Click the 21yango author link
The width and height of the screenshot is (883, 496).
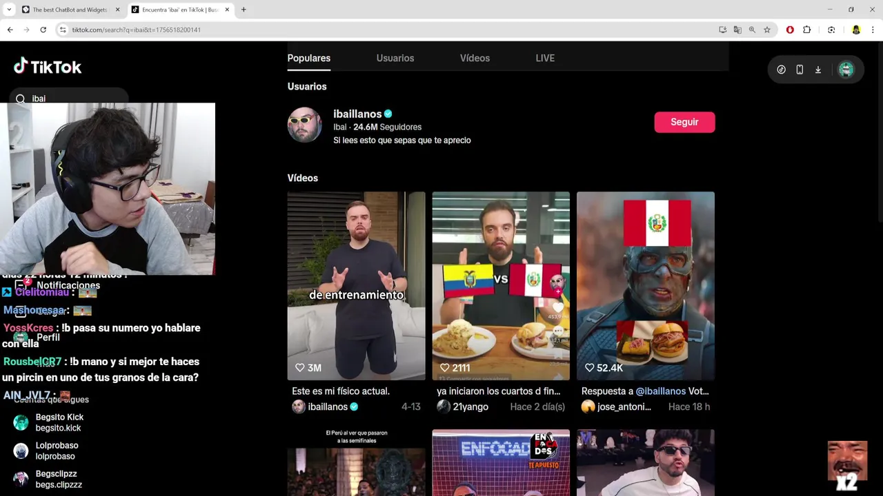coord(470,406)
